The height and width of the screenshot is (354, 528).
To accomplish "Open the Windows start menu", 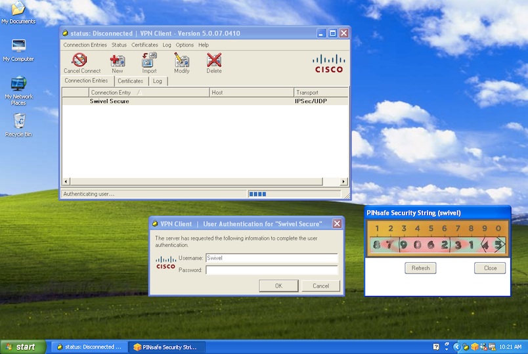I will click(x=22, y=347).
